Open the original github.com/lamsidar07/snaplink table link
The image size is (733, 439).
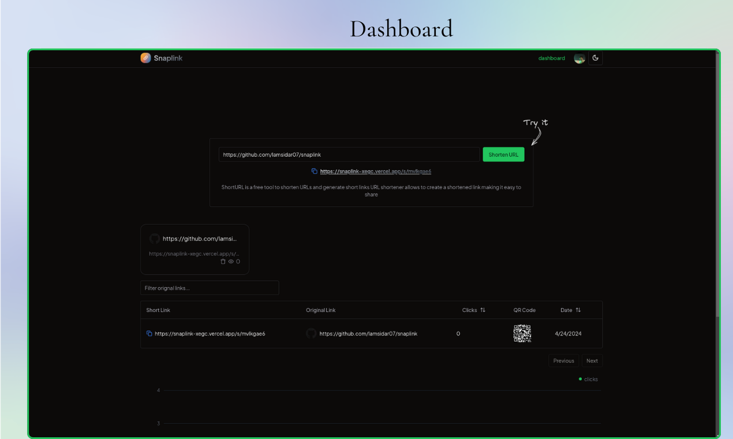pos(368,334)
